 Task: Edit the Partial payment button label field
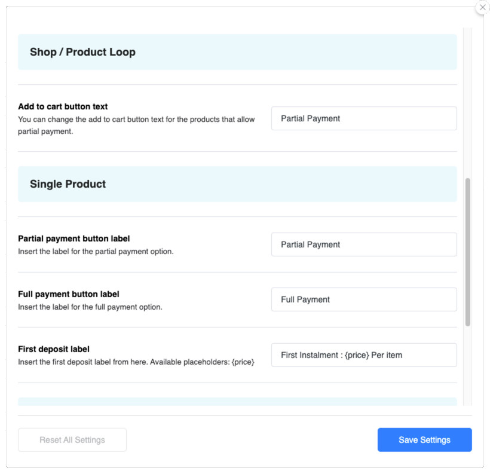(364, 244)
